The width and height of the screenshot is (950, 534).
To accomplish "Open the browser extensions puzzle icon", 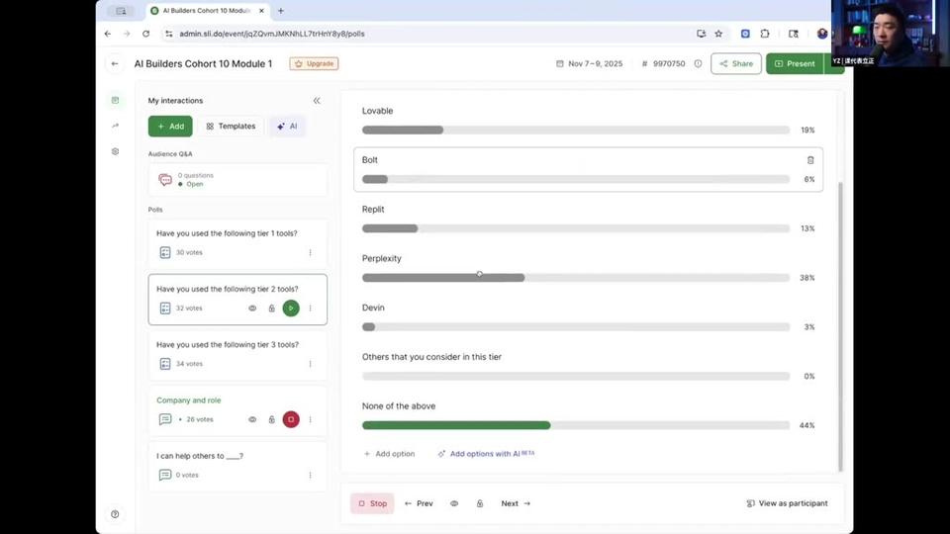I will click(x=765, y=34).
